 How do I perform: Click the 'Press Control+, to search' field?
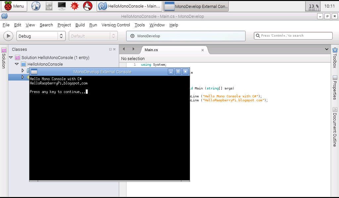pos(293,36)
